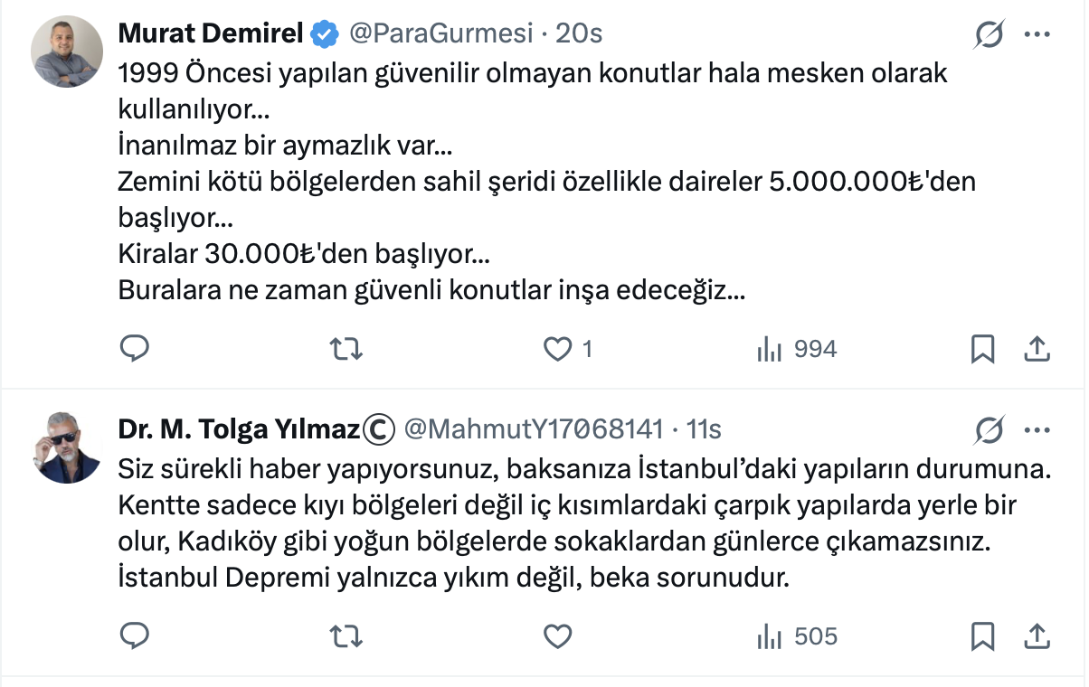Share Murat Demirel's tweet
The height and width of the screenshot is (687, 1089).
(x=1037, y=349)
